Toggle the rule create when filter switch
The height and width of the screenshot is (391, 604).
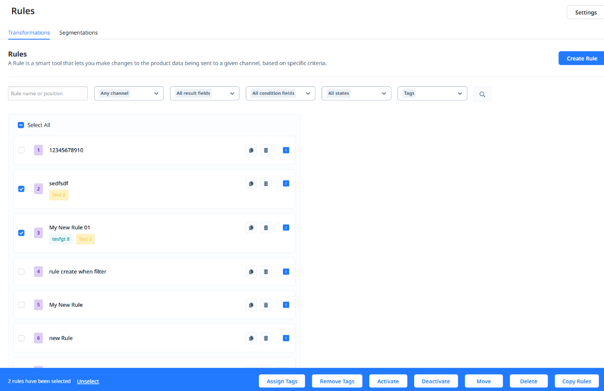[282, 272]
